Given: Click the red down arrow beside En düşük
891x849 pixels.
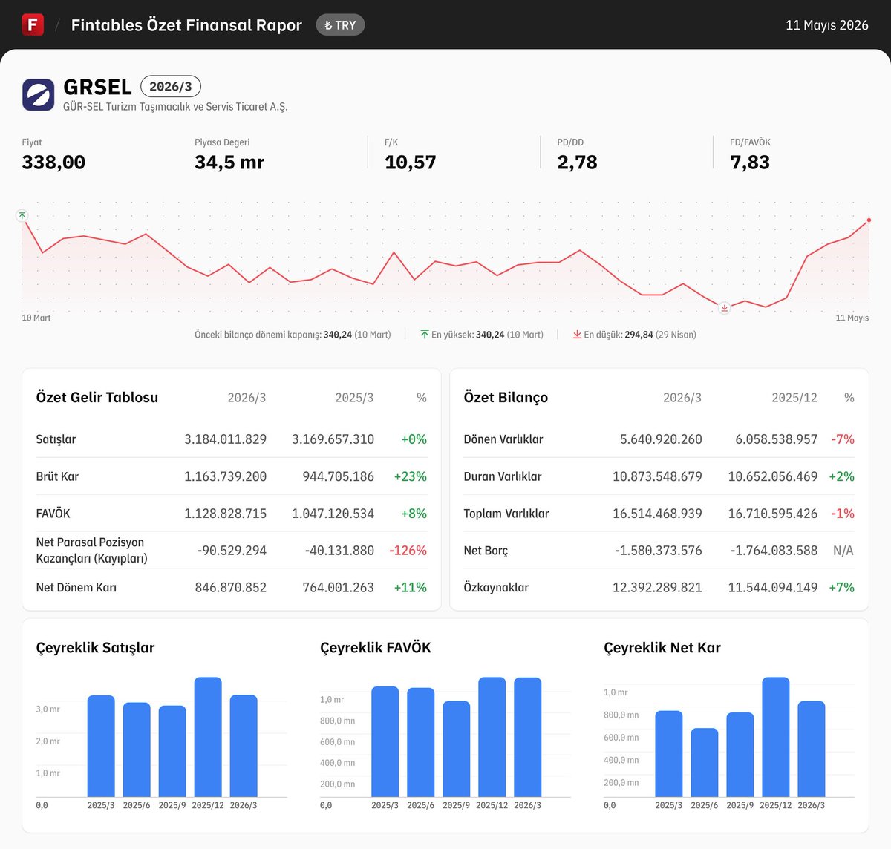Looking at the screenshot, I should tap(577, 335).
